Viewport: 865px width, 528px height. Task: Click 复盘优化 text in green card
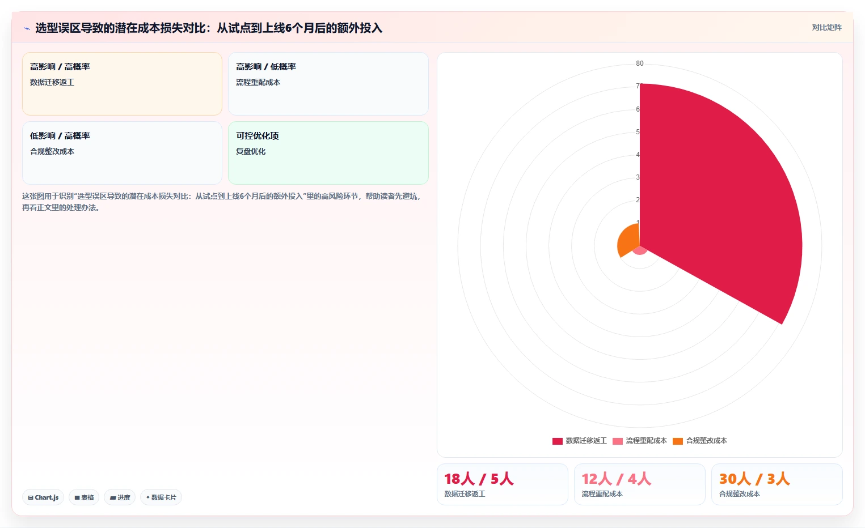click(251, 151)
